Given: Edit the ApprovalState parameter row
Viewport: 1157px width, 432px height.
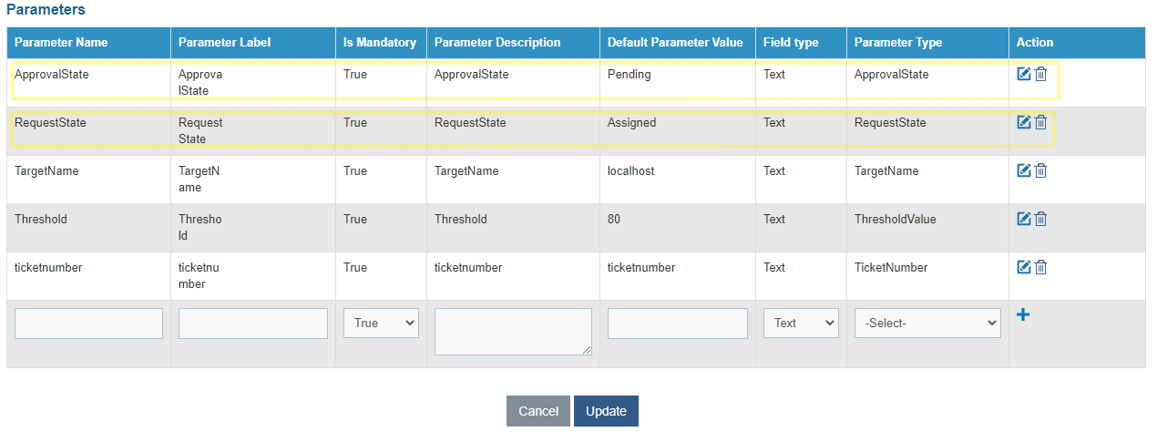Looking at the screenshot, I should pos(1023,74).
